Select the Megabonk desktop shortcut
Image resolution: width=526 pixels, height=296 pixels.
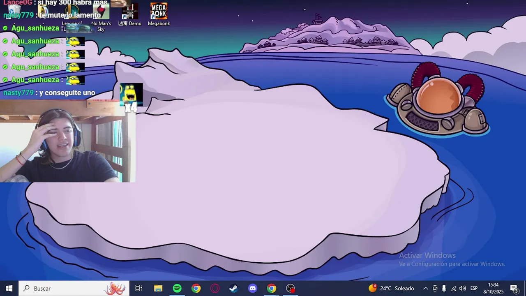159,14
